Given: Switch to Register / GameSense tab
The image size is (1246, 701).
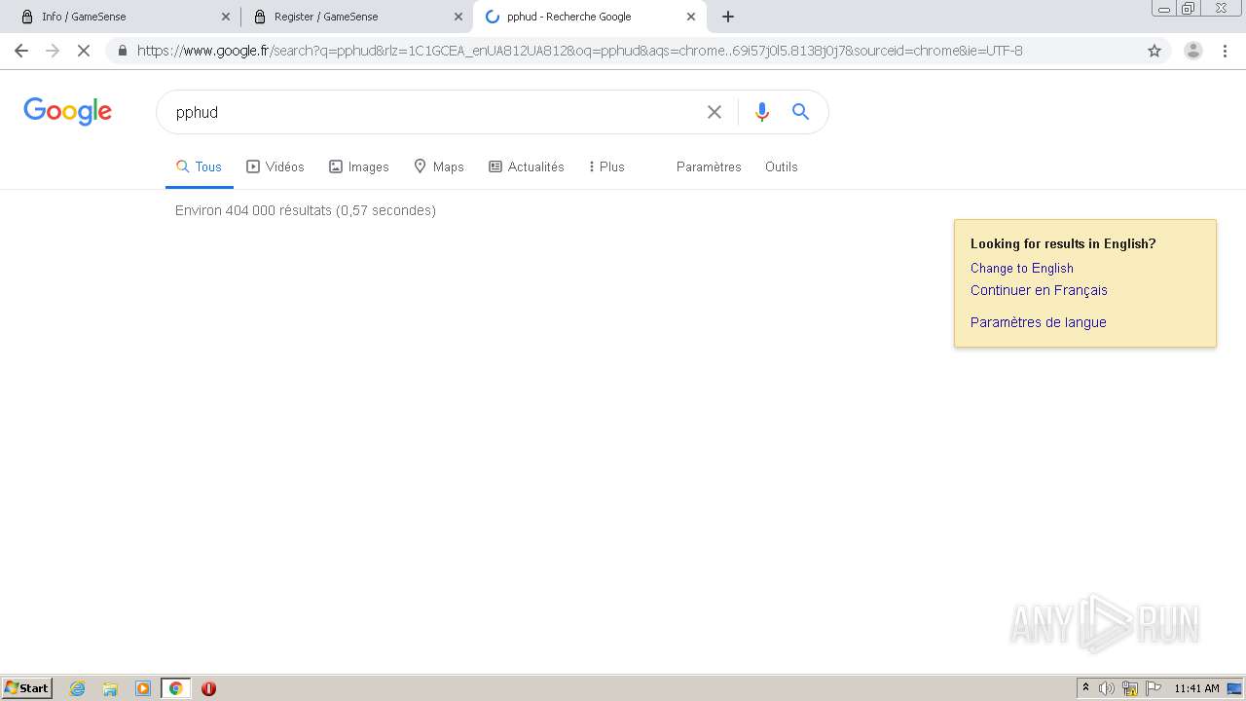Looking at the screenshot, I should pos(355,17).
